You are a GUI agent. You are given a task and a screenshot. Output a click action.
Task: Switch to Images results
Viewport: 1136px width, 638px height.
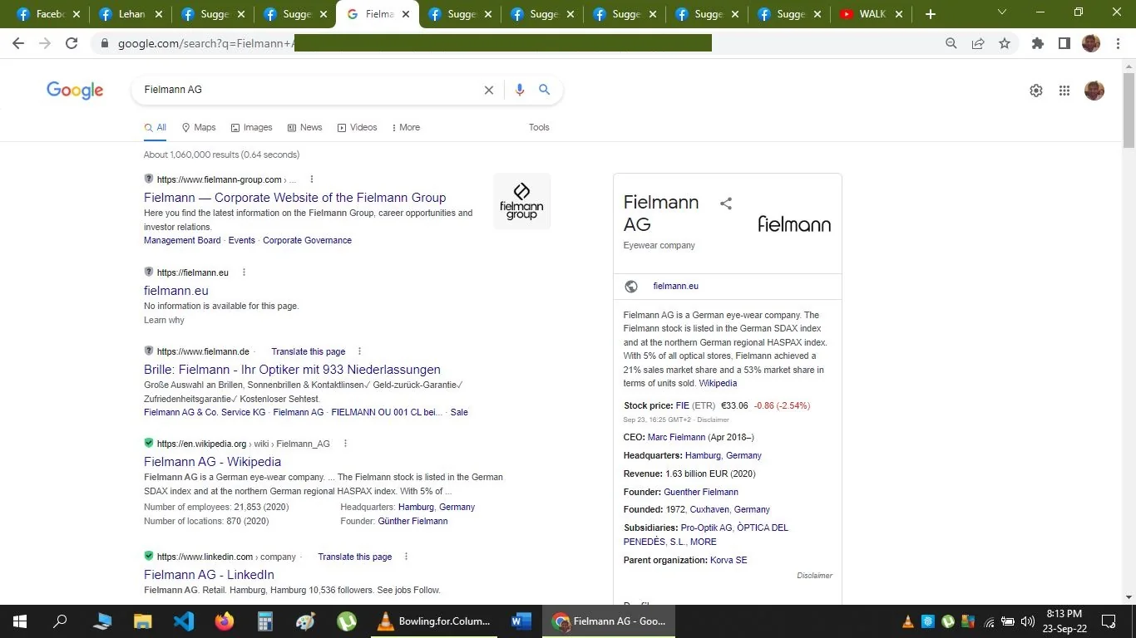(x=252, y=127)
